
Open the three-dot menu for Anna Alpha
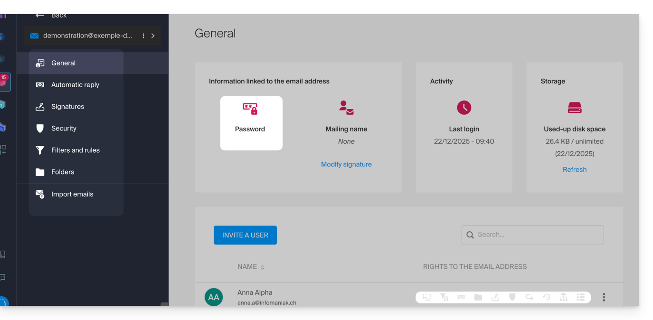(x=604, y=297)
